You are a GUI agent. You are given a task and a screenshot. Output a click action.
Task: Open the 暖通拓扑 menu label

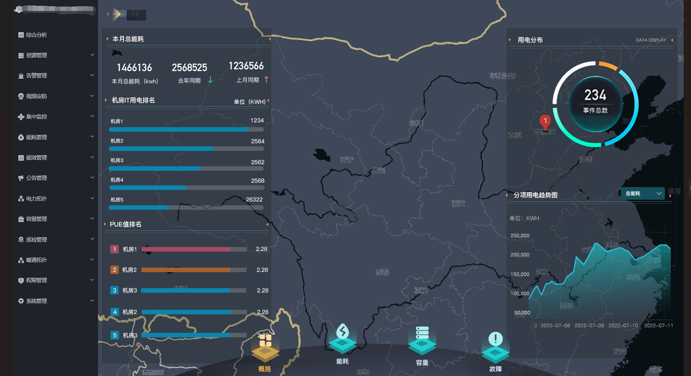(x=37, y=260)
